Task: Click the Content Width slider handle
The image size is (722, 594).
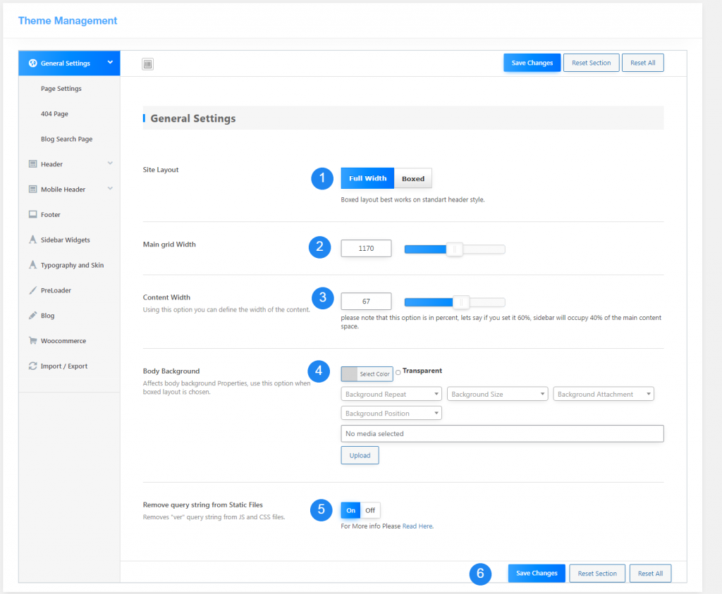Action: [x=461, y=302]
